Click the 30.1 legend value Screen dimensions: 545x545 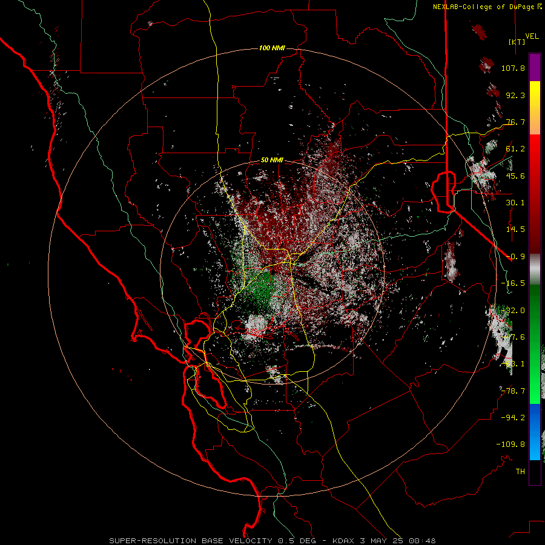pyautogui.click(x=515, y=203)
